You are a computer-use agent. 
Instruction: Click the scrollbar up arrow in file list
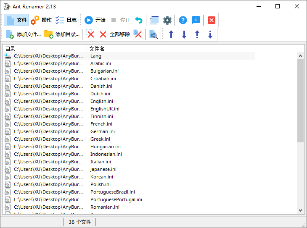300,56
